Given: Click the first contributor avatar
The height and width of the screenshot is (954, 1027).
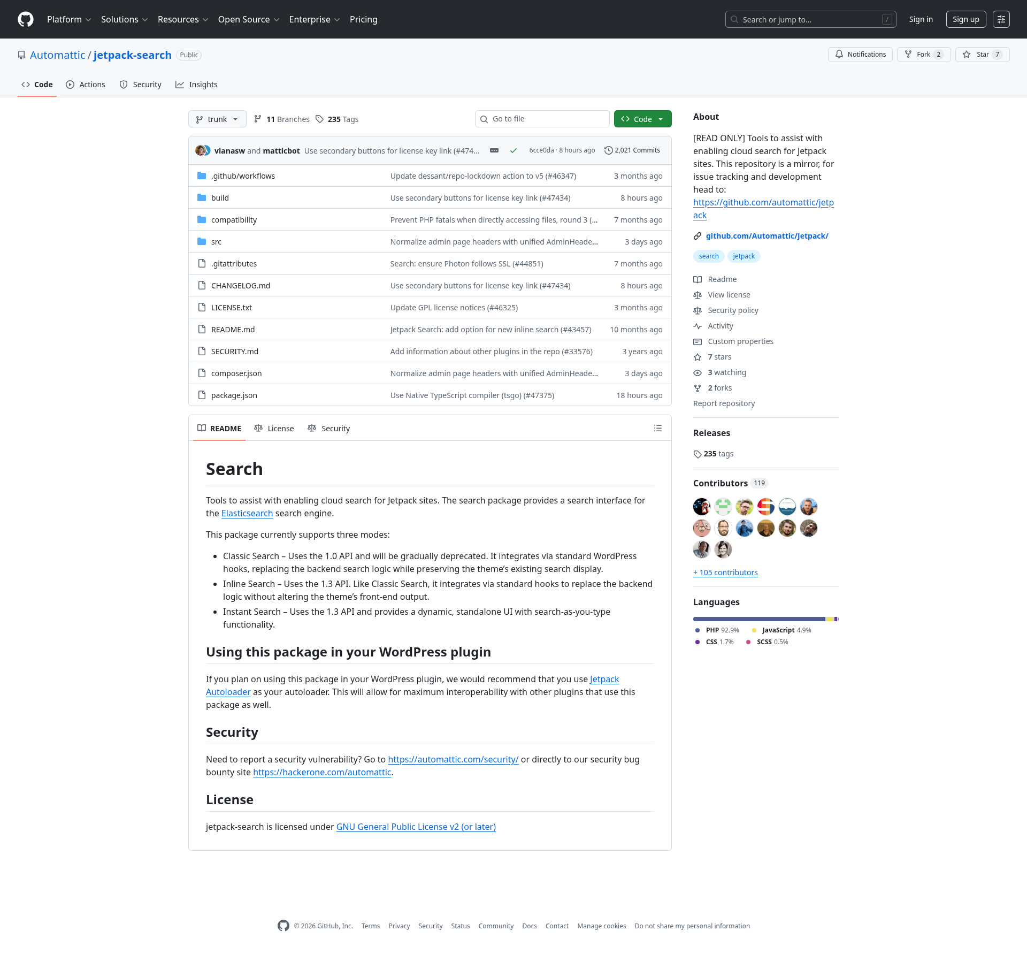Looking at the screenshot, I should (702, 506).
